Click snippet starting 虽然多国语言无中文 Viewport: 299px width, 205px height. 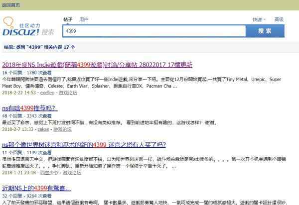point(144,163)
